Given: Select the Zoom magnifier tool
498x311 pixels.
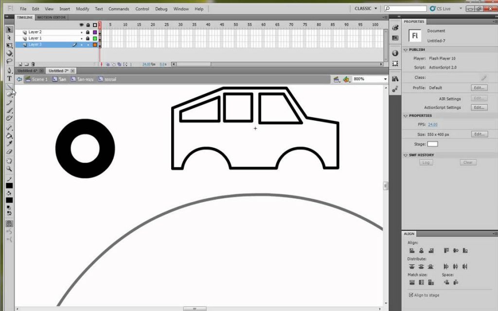Looking at the screenshot, I should point(9,169).
